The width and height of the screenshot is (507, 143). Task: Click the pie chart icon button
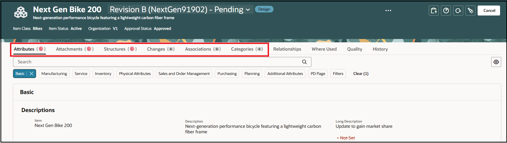(x=446, y=11)
